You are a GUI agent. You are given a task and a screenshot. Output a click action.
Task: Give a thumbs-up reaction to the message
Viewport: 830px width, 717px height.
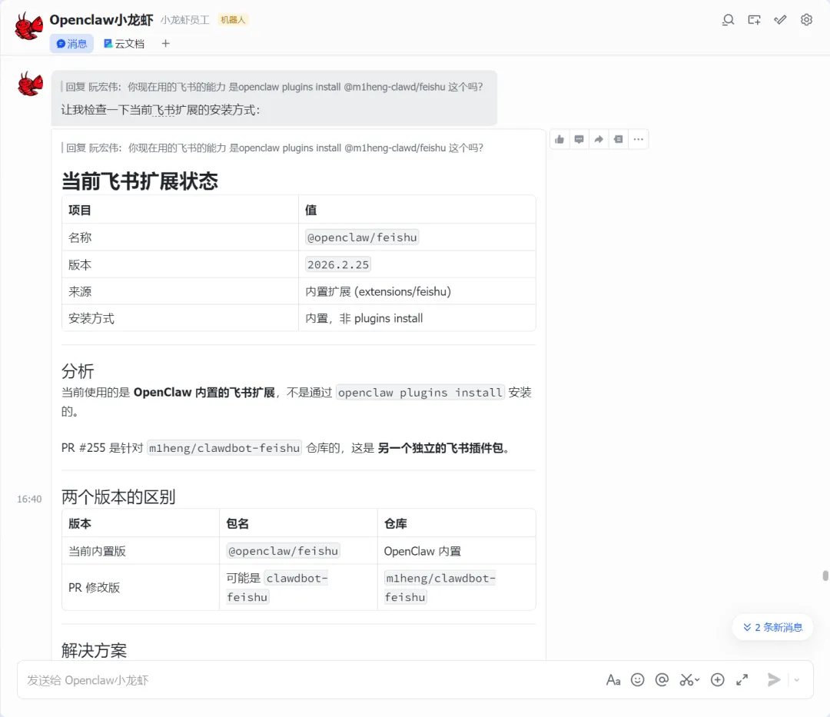click(x=559, y=140)
